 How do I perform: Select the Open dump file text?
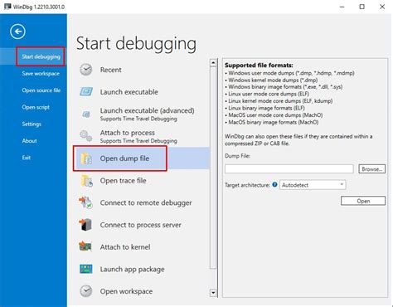tap(124, 158)
